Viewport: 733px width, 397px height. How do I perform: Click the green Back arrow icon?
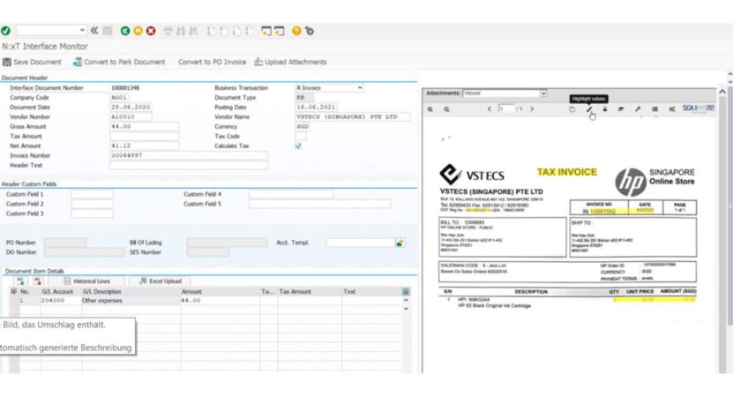[125, 31]
